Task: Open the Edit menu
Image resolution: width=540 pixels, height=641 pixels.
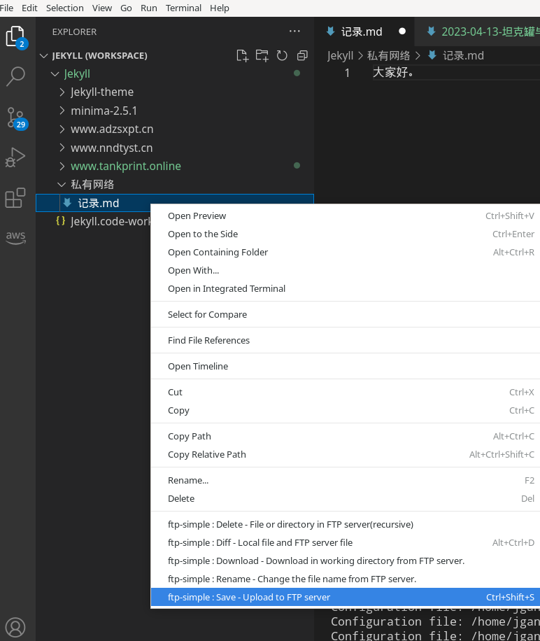Action: coord(29,8)
